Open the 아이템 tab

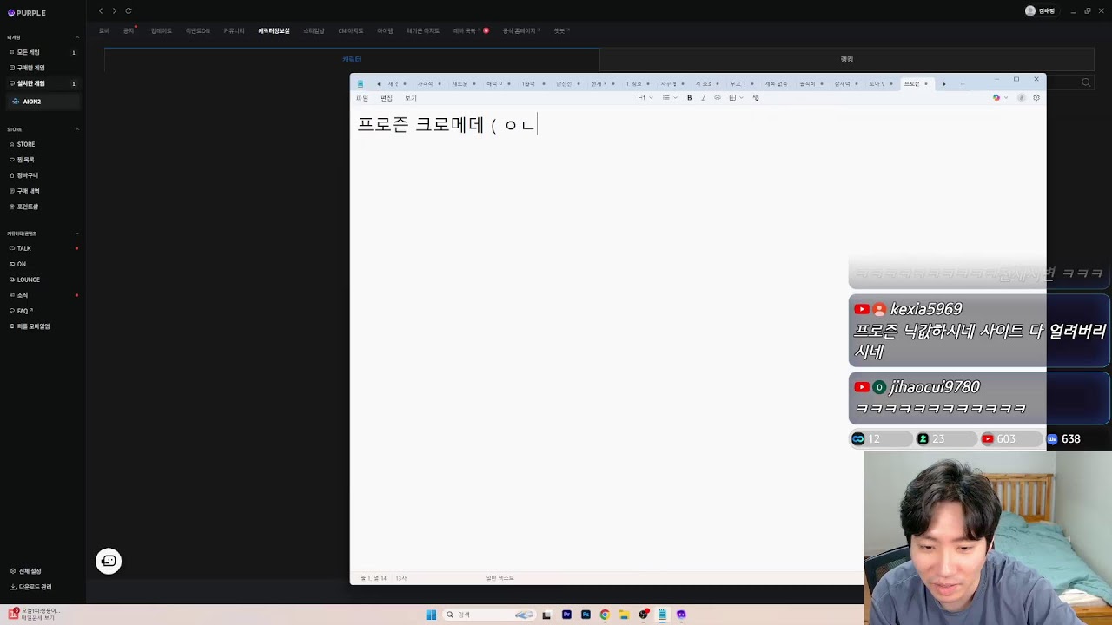click(x=385, y=31)
